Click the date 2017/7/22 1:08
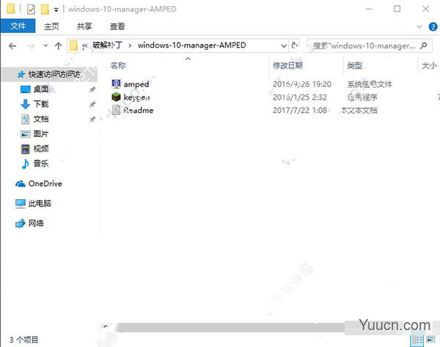Viewport: 440px width, 347px height. 300,111
